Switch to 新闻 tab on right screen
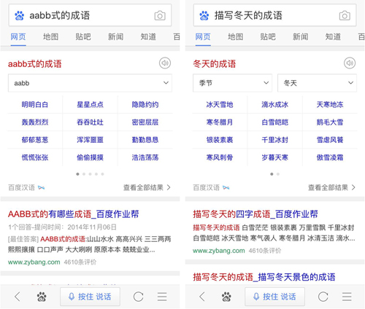 tap(301, 37)
